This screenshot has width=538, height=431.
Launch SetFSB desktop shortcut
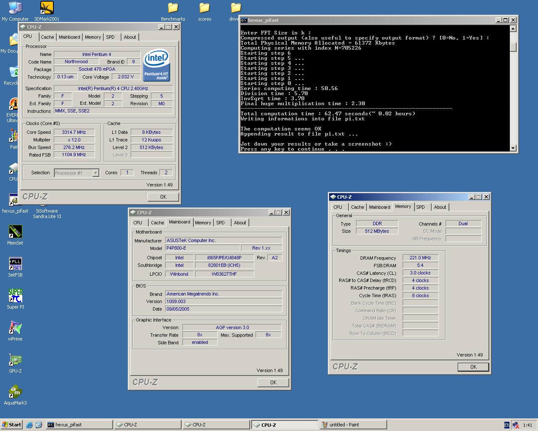click(15, 267)
